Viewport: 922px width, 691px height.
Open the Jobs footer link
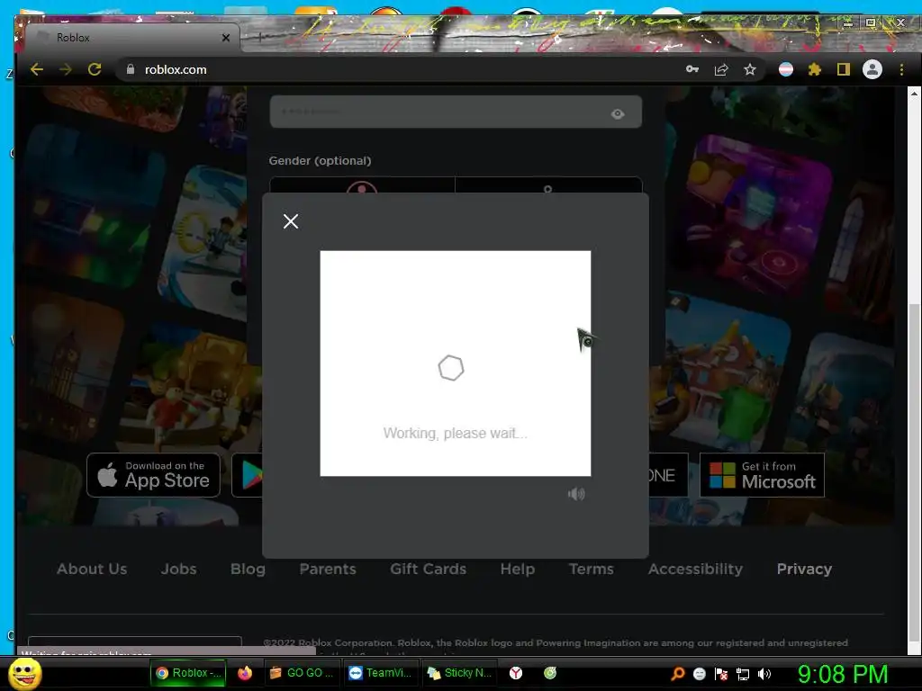[x=179, y=569]
